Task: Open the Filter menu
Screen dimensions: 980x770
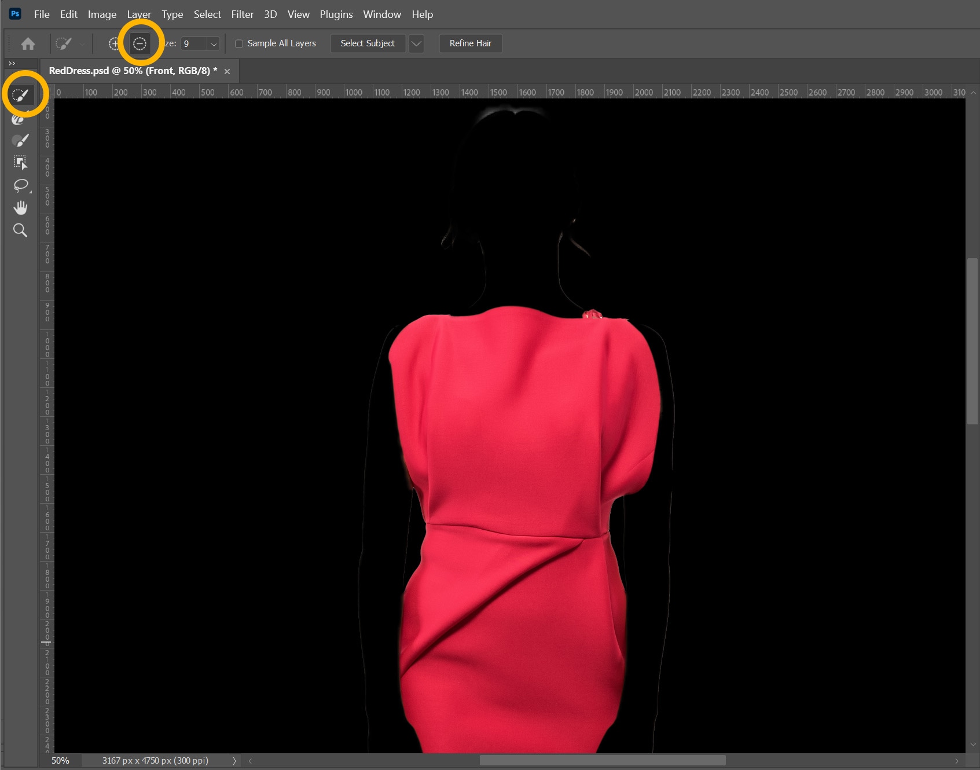Action: pyautogui.click(x=242, y=14)
